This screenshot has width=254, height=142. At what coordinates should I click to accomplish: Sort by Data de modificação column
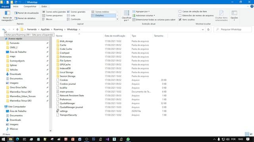[115, 36]
